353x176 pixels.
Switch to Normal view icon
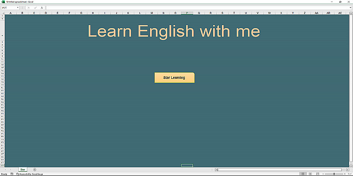(x=303, y=174)
